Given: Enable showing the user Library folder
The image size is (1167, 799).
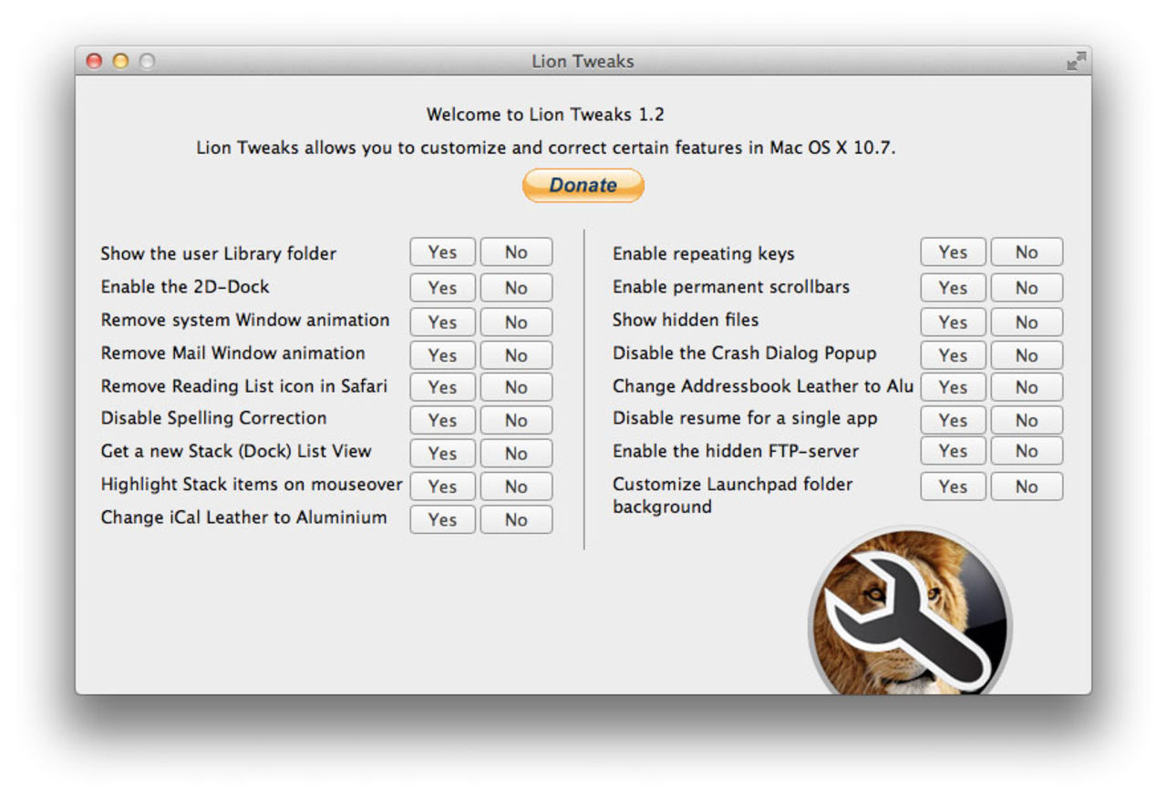Looking at the screenshot, I should click(x=442, y=252).
